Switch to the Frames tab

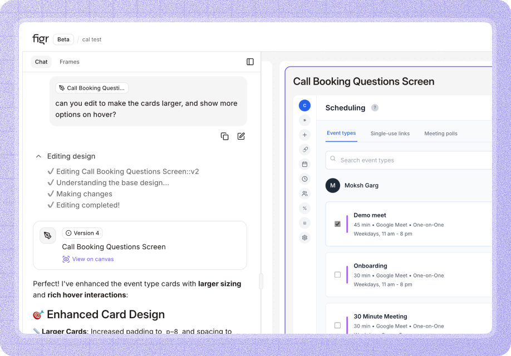pyautogui.click(x=70, y=62)
